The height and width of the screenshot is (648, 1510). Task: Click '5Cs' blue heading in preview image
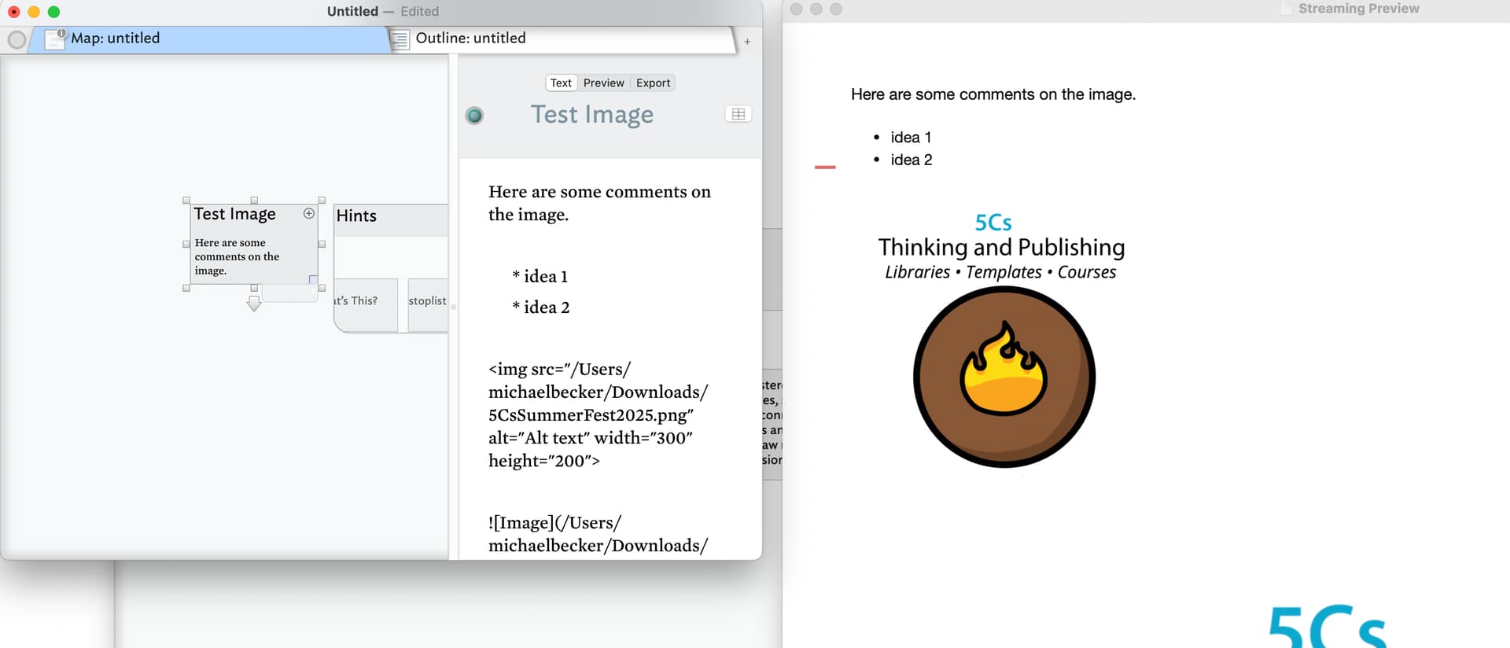coord(993,223)
